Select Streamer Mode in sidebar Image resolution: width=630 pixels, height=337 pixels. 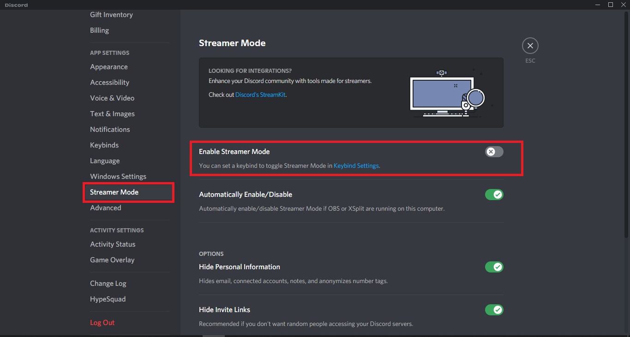pyautogui.click(x=128, y=192)
